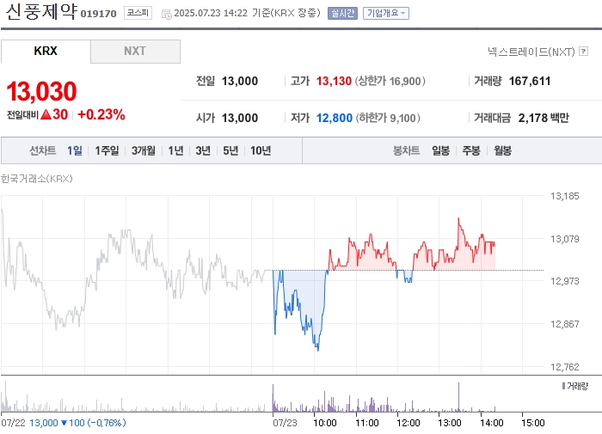Select the 3년 line chart period
The height and width of the screenshot is (434, 602).
tap(203, 150)
